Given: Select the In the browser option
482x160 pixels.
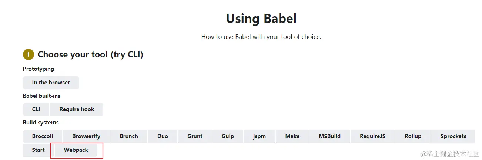Looking at the screenshot, I should (51, 83).
